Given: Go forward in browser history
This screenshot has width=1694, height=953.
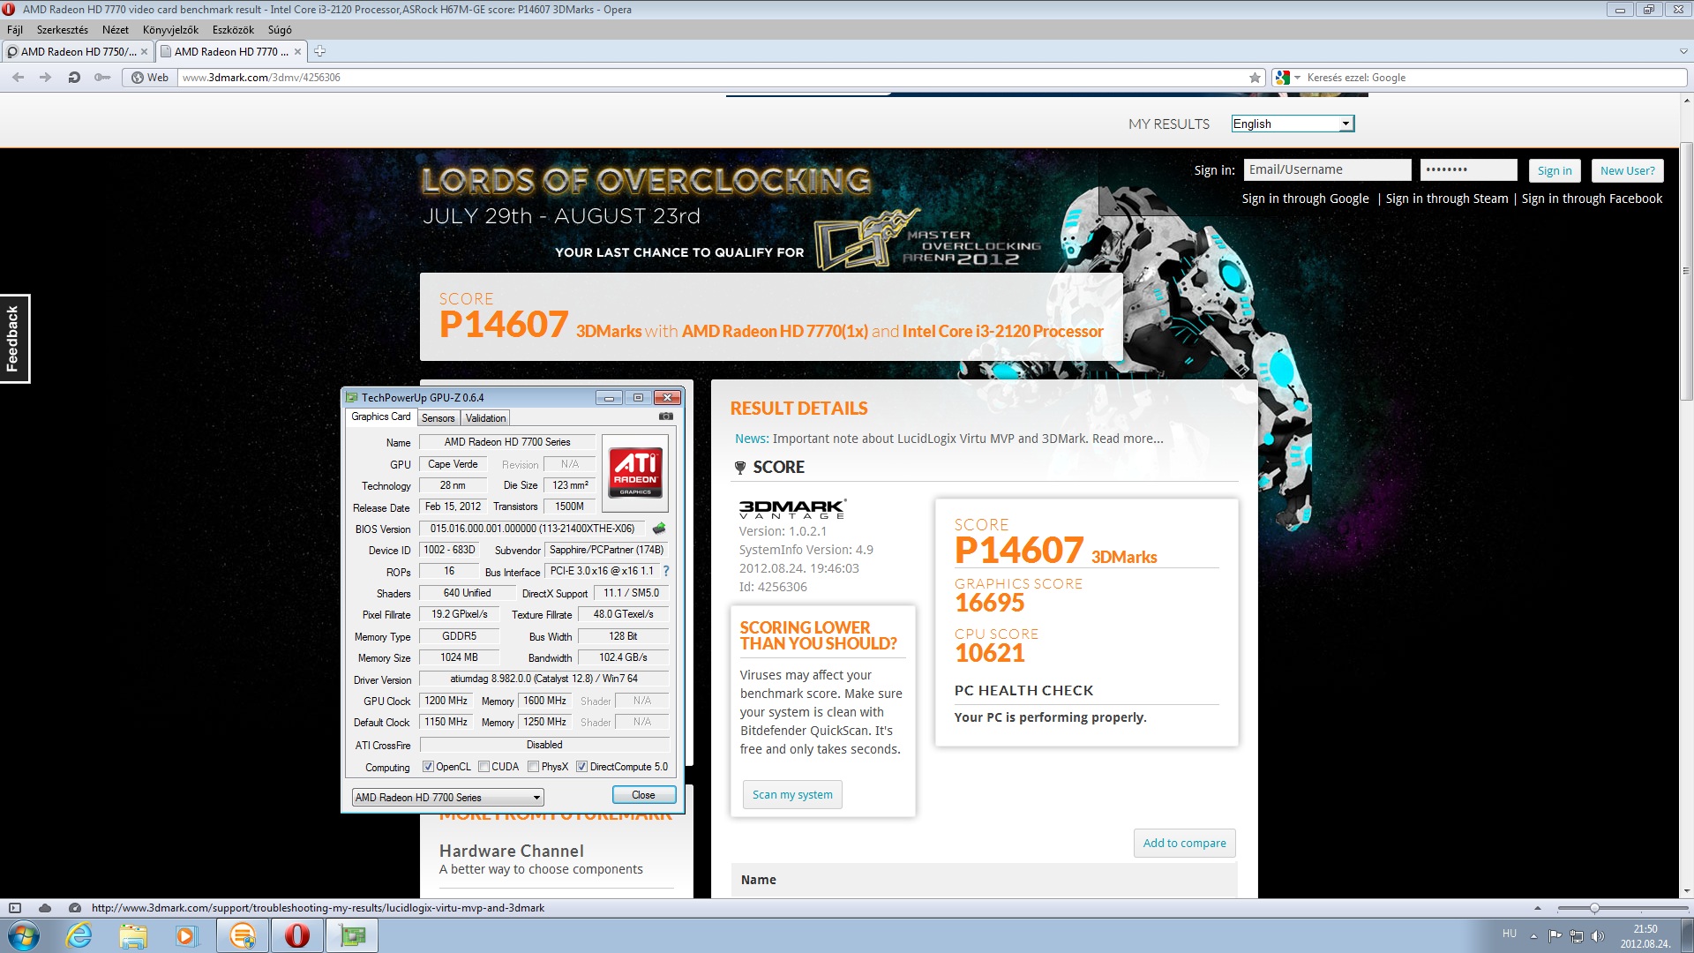Looking at the screenshot, I should coord(46,78).
